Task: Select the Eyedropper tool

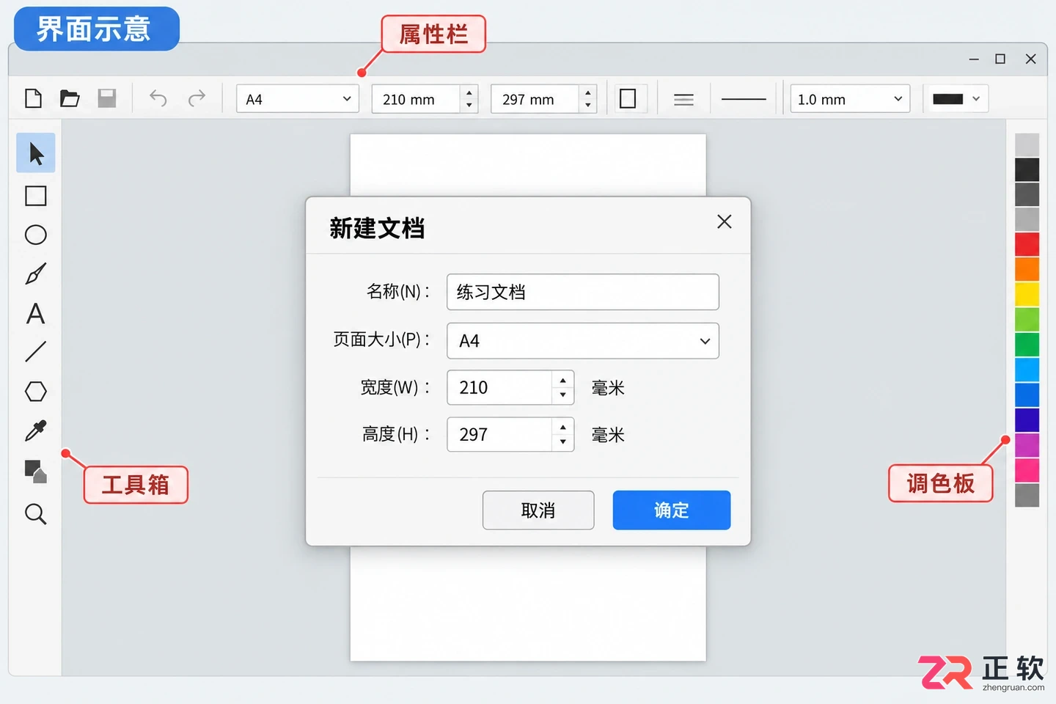Action: pyautogui.click(x=36, y=430)
